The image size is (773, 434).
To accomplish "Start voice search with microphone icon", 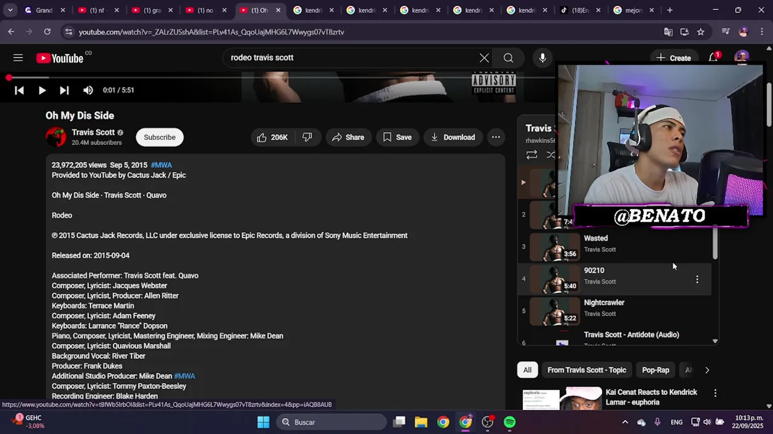I will point(542,58).
